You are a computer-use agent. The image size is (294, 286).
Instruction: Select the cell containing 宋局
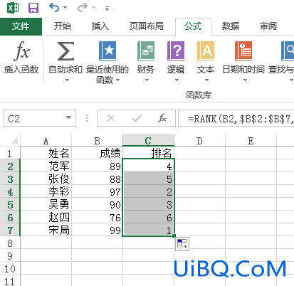(x=46, y=230)
